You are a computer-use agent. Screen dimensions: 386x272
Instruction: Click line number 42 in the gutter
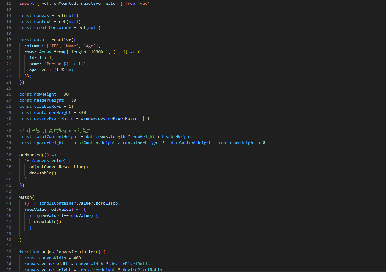pyautogui.click(x=9, y=191)
